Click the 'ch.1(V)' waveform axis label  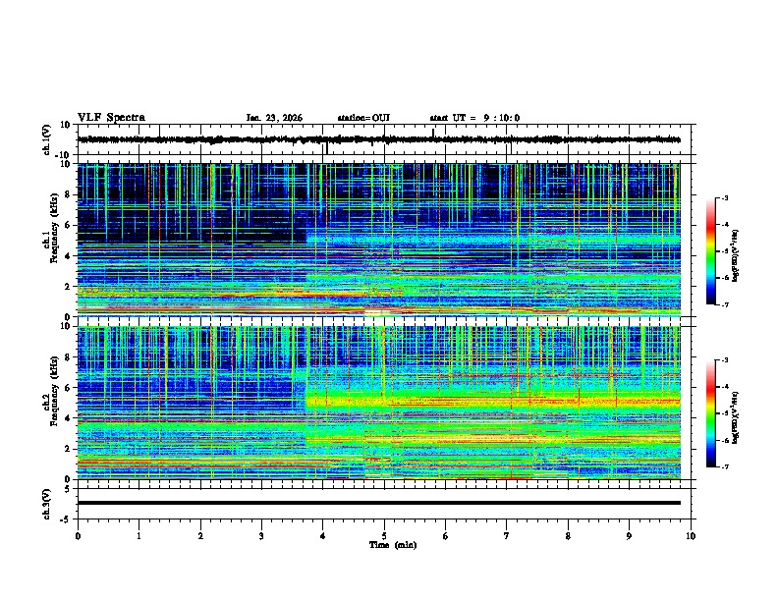(x=48, y=139)
